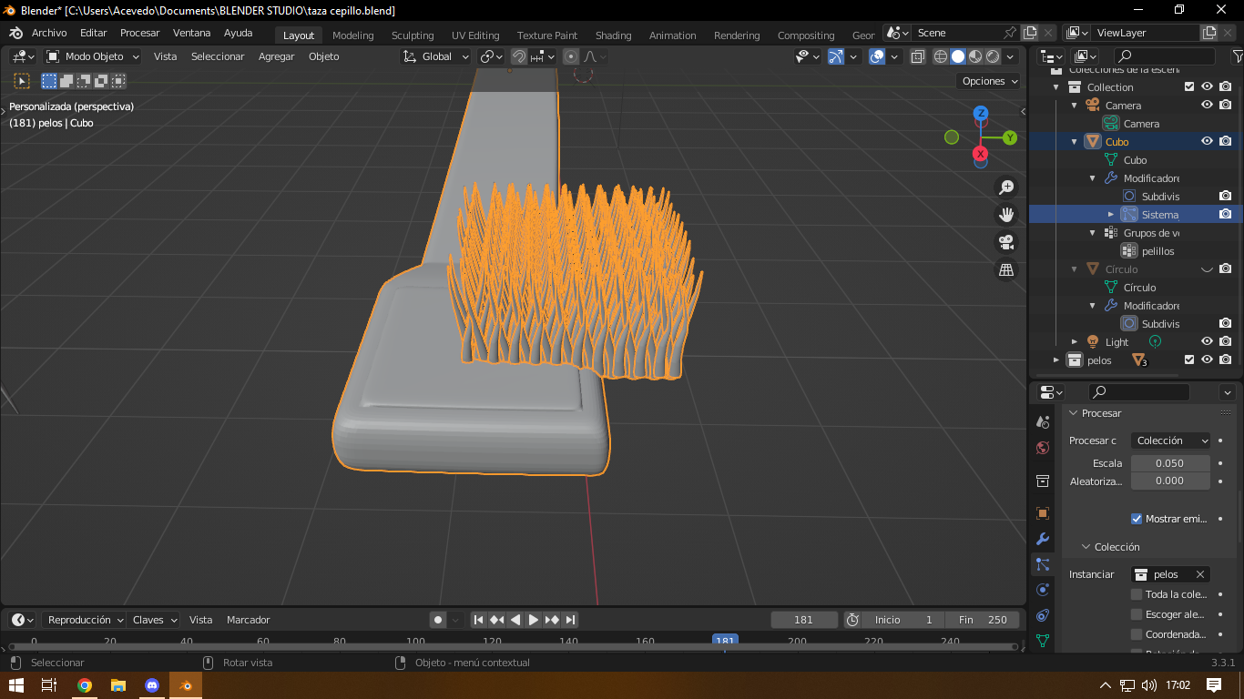The image size is (1244, 699).
Task: Open the Procesar como Colección dropdown
Action: pos(1171,441)
